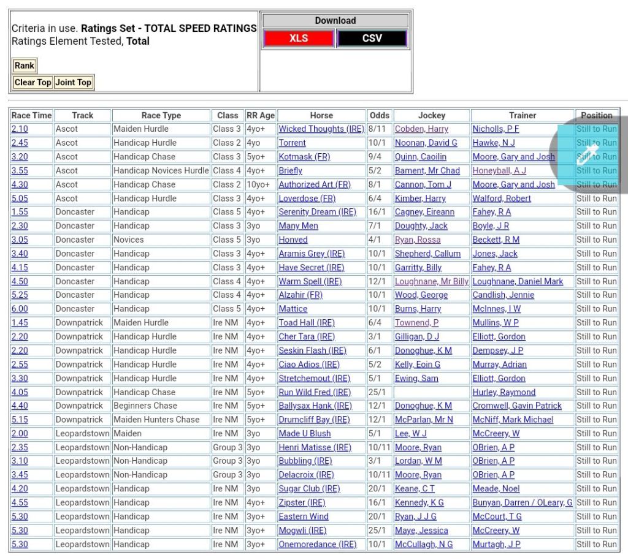Click horse Onemoredance (IRE)
628x560 pixels.
[x=317, y=544]
